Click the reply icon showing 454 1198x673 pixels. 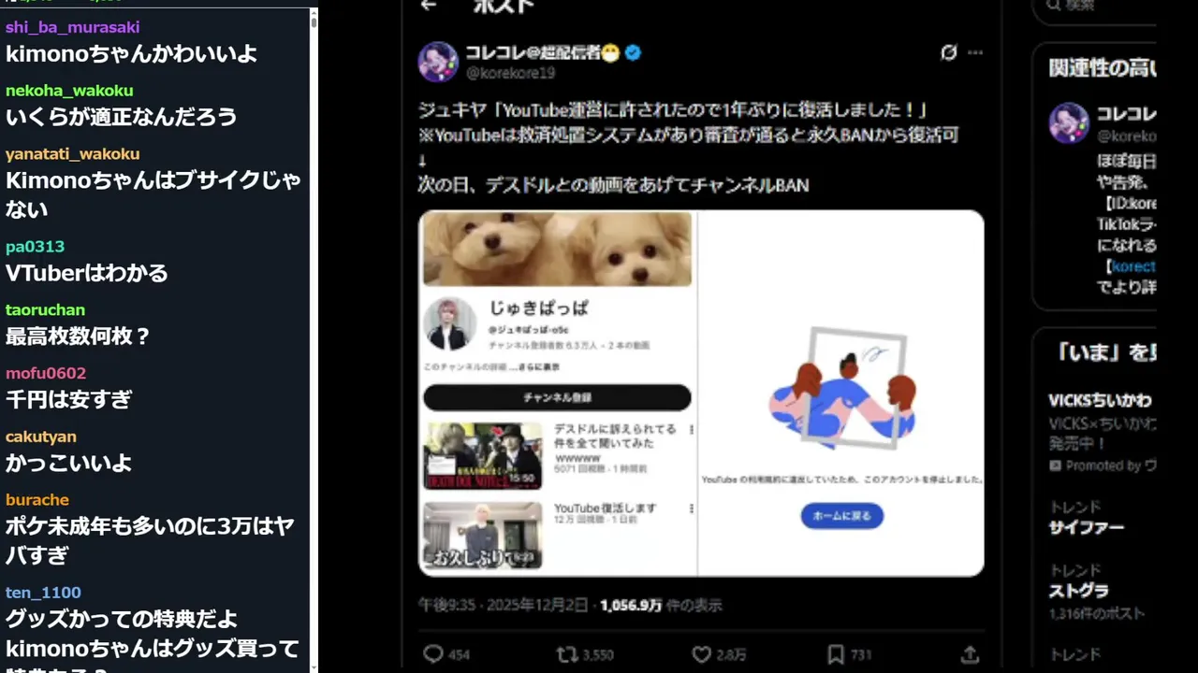[x=433, y=654]
